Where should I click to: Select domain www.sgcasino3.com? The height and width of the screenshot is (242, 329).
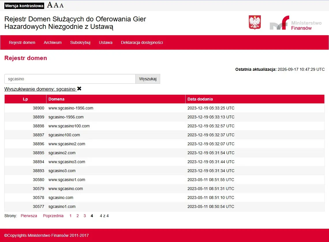pyautogui.click(x=67, y=162)
